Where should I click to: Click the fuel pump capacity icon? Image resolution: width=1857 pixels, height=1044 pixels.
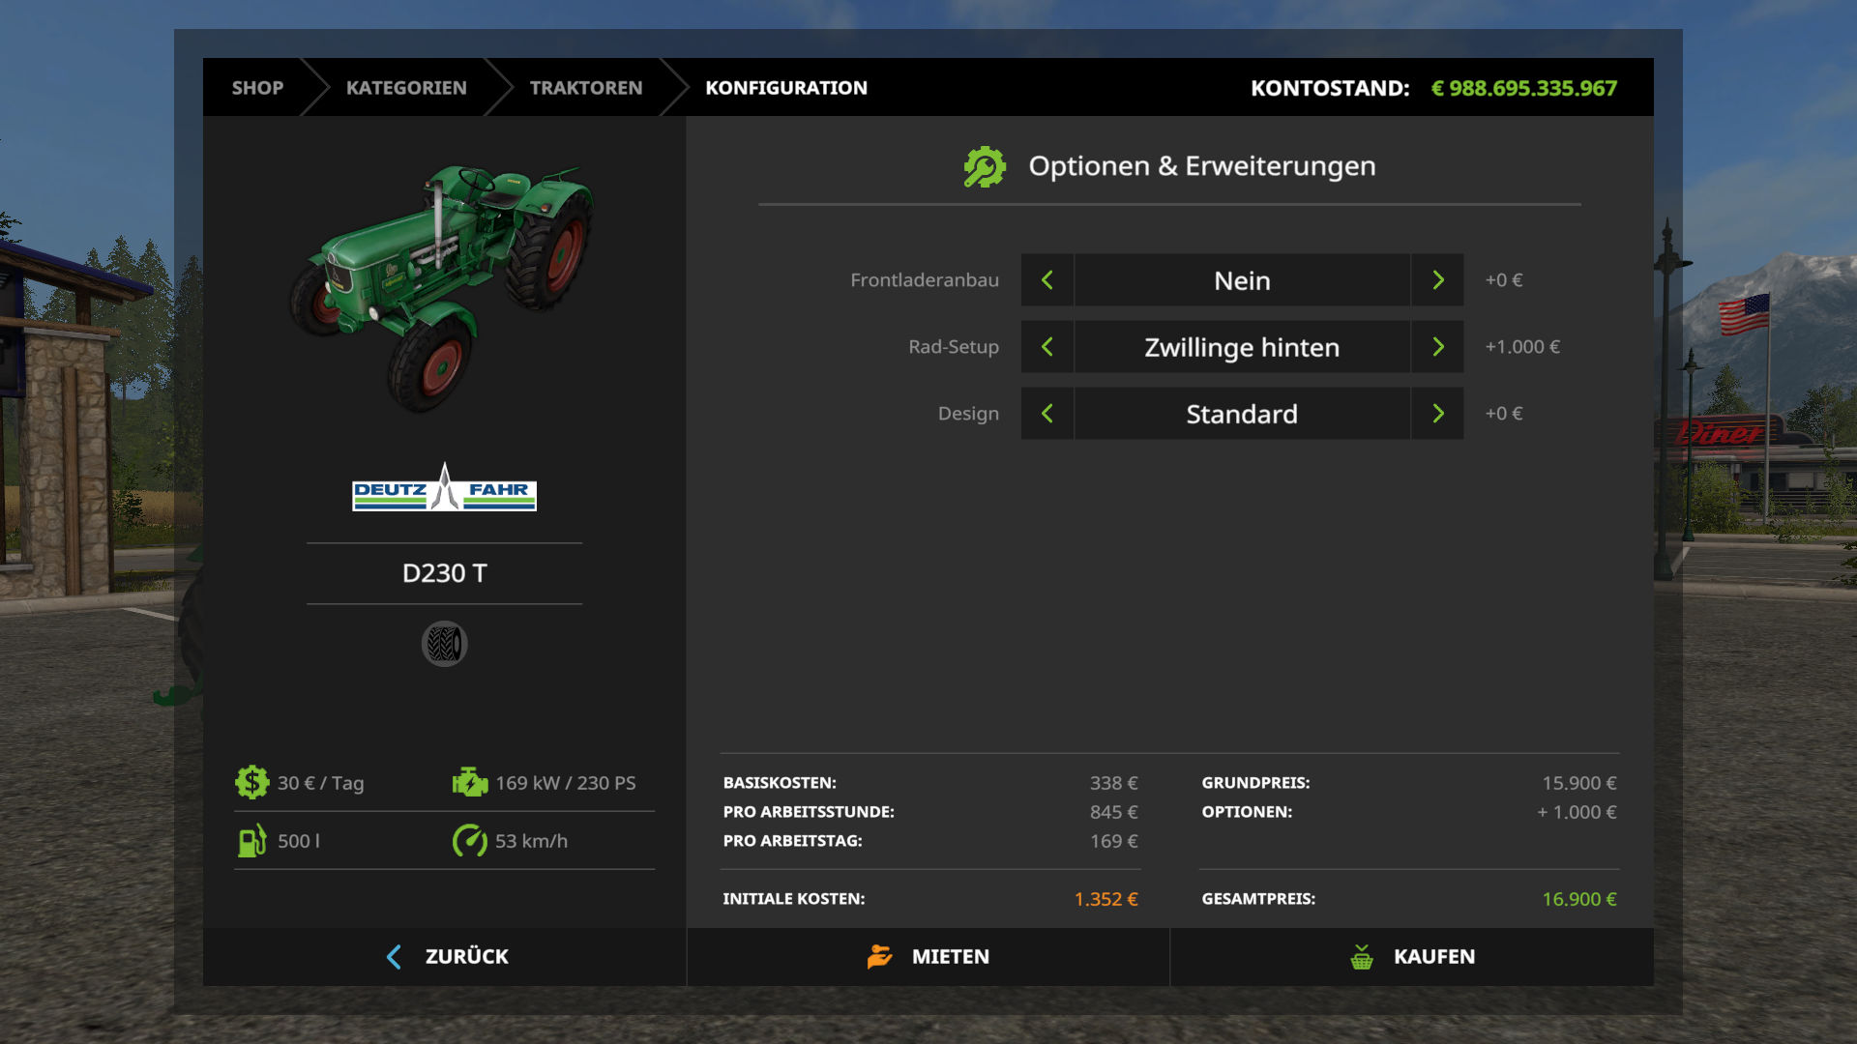coord(251,841)
